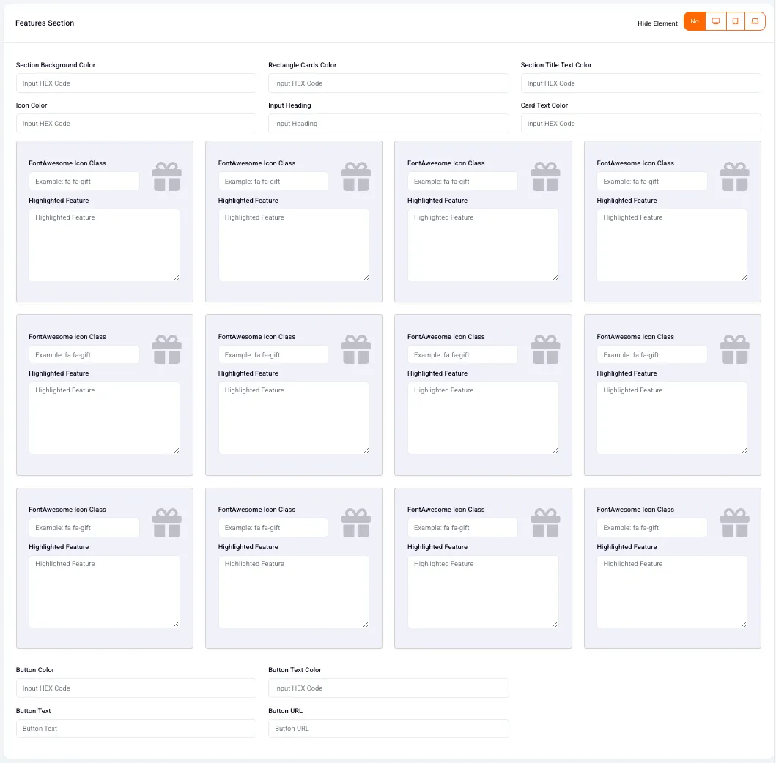The width and height of the screenshot is (776, 763).
Task: Click the Button Text Color HEX field
Action: click(x=388, y=688)
